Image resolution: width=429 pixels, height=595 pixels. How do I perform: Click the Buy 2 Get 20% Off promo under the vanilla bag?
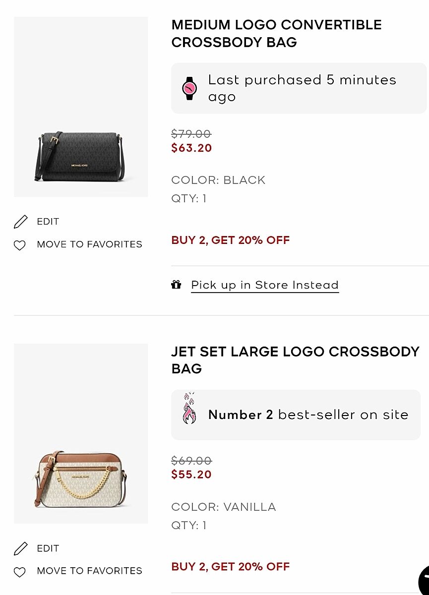point(231,567)
